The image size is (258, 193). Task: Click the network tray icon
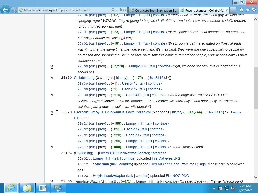pos(227,188)
